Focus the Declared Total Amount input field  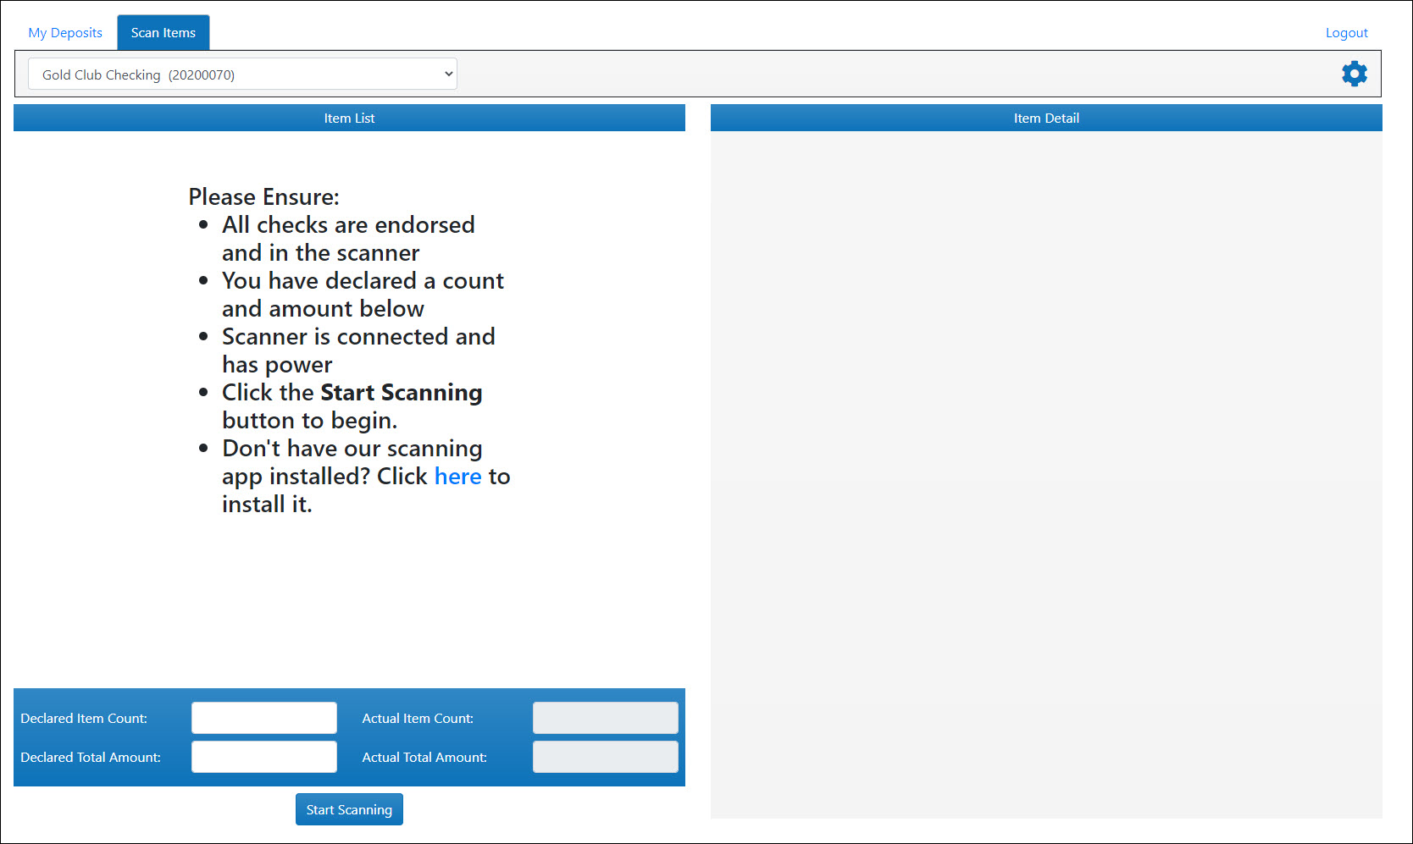point(264,757)
